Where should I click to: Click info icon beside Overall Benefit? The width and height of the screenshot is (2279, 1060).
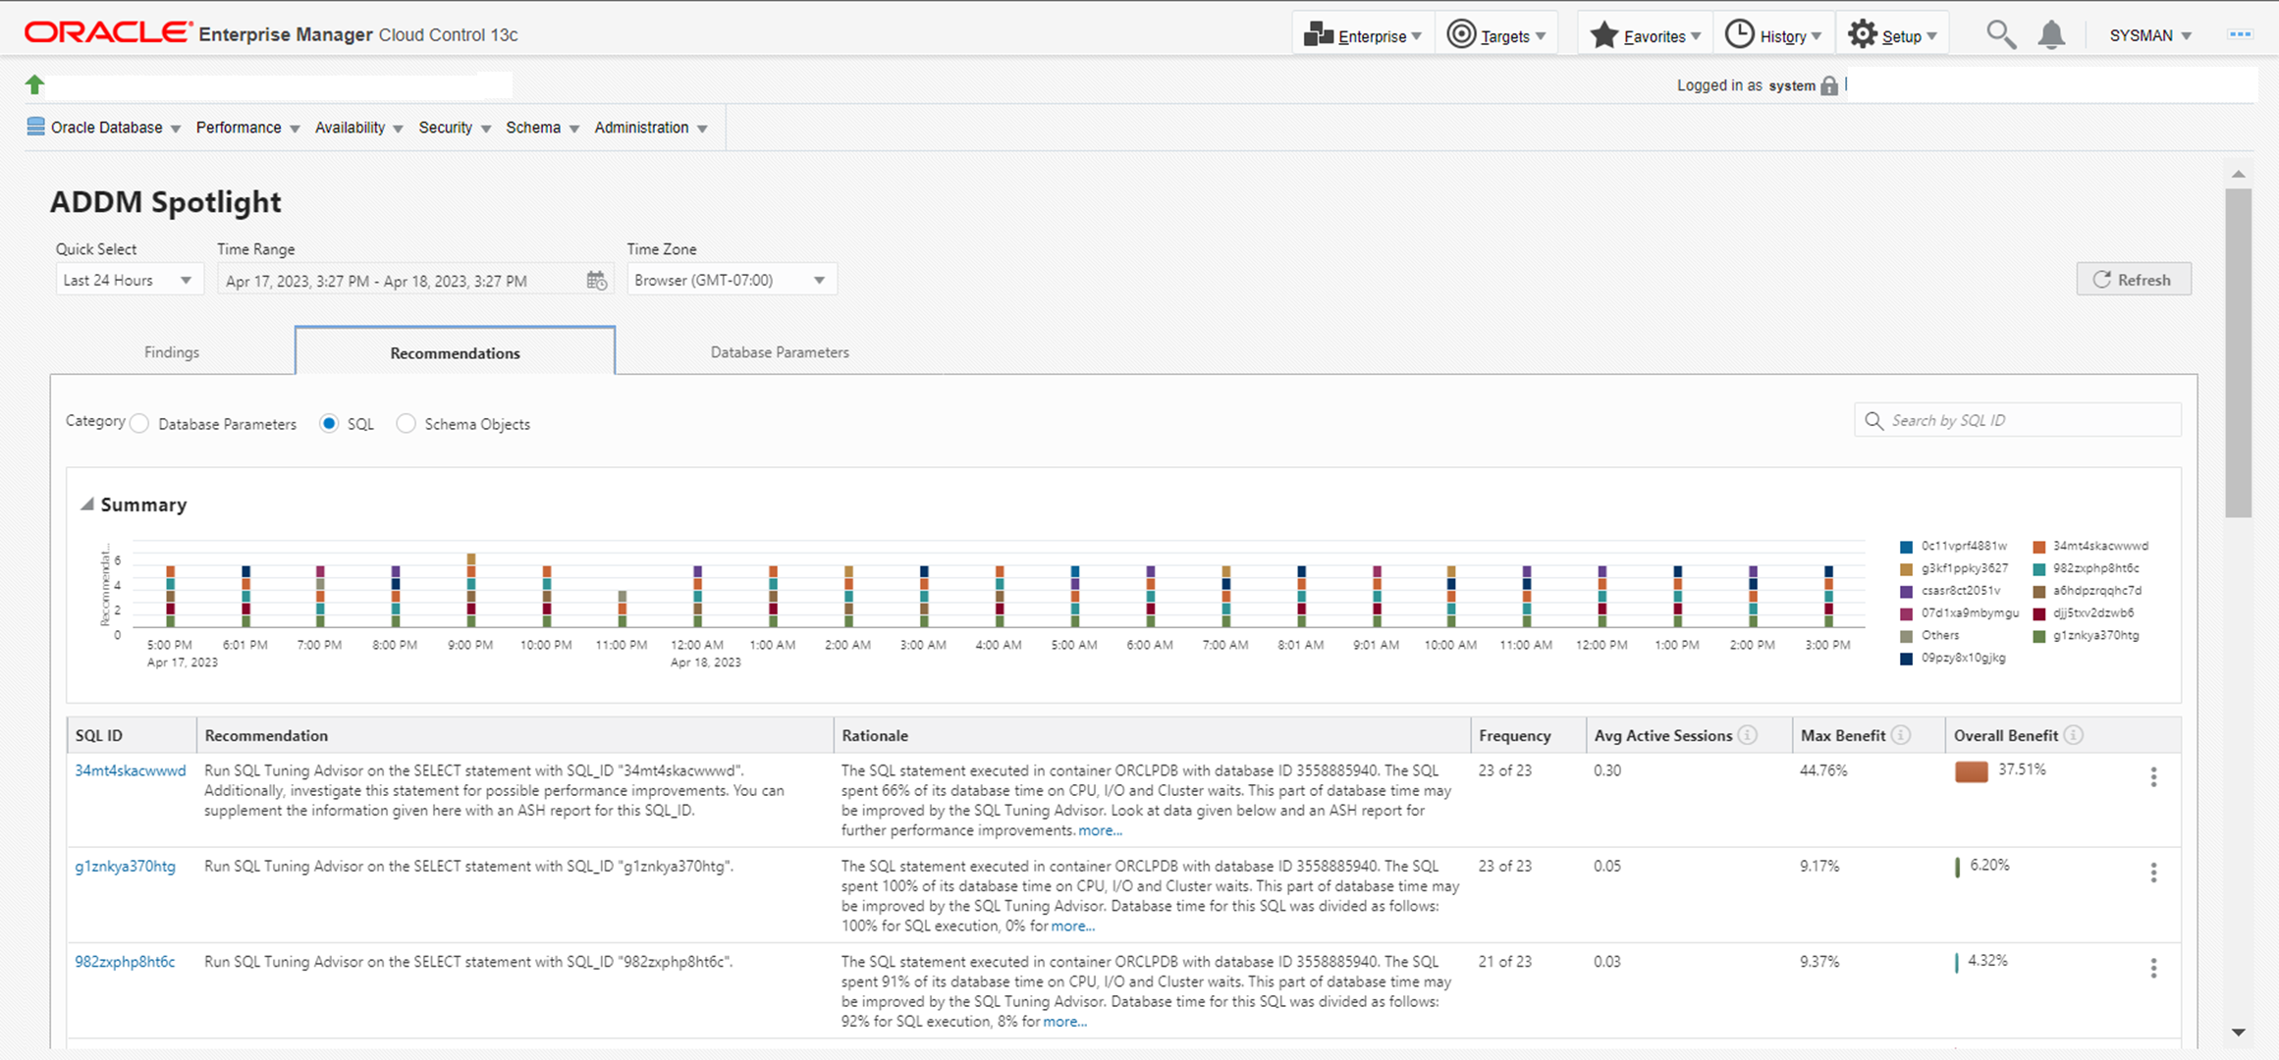point(2074,735)
